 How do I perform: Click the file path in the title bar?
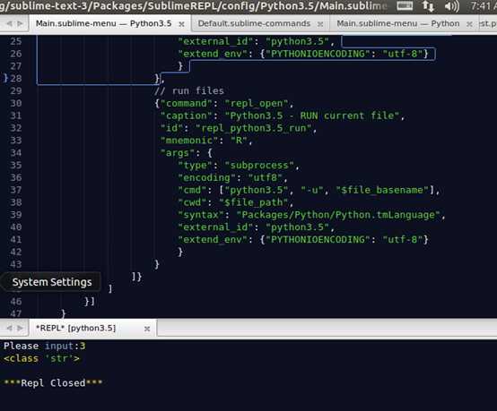point(194,5)
